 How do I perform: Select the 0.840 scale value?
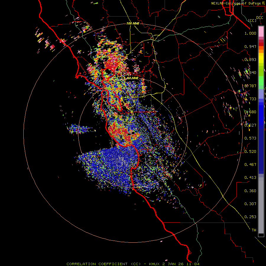coord(250,73)
